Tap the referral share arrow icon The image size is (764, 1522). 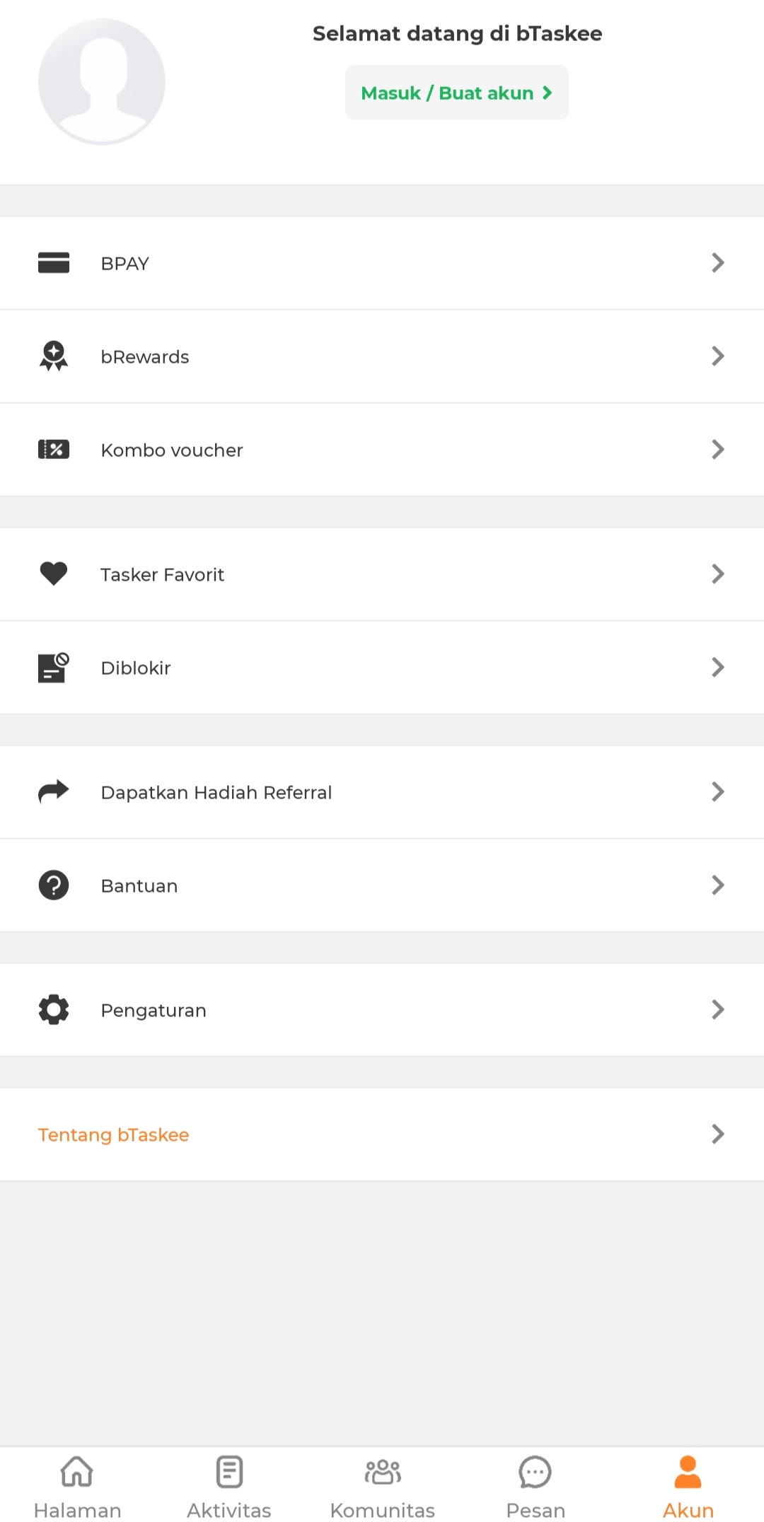click(54, 791)
